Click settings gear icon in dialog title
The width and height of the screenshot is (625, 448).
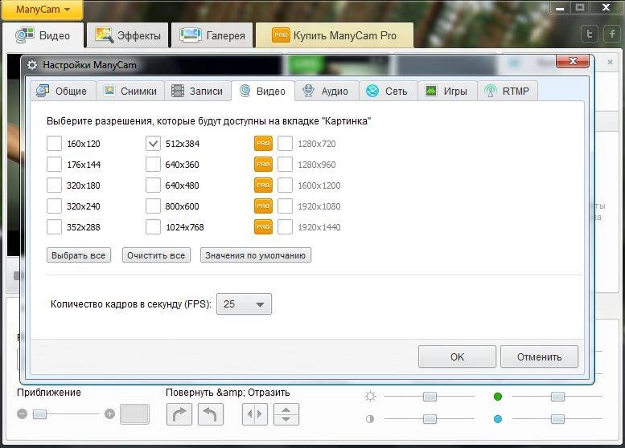[32, 65]
